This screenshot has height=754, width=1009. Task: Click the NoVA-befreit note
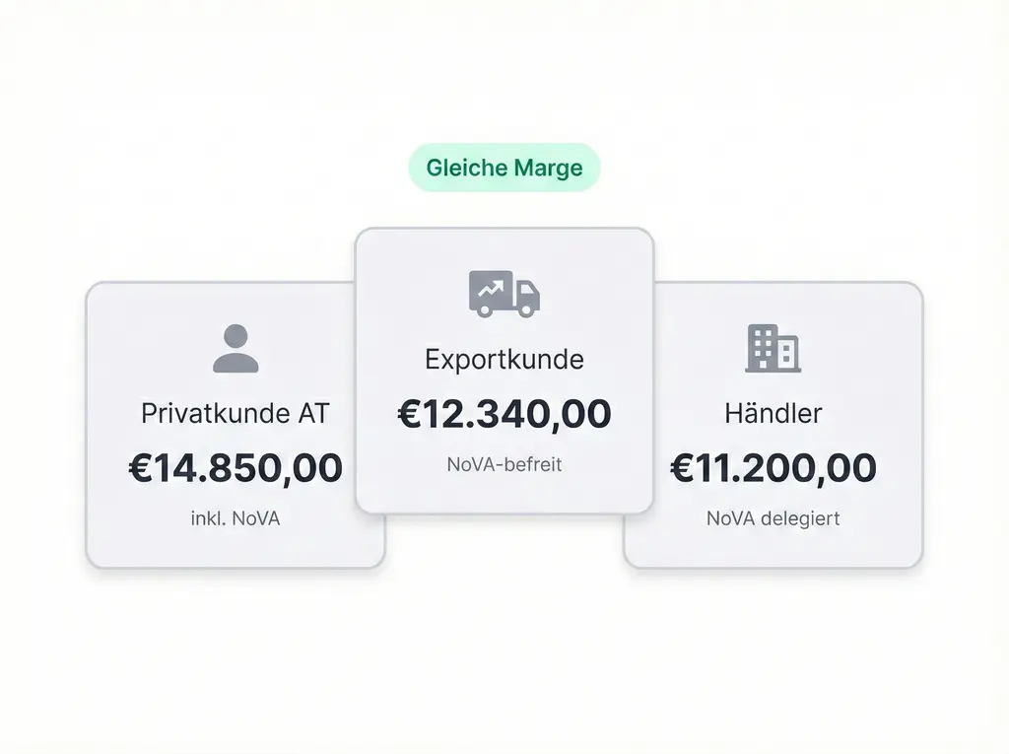[x=504, y=464]
